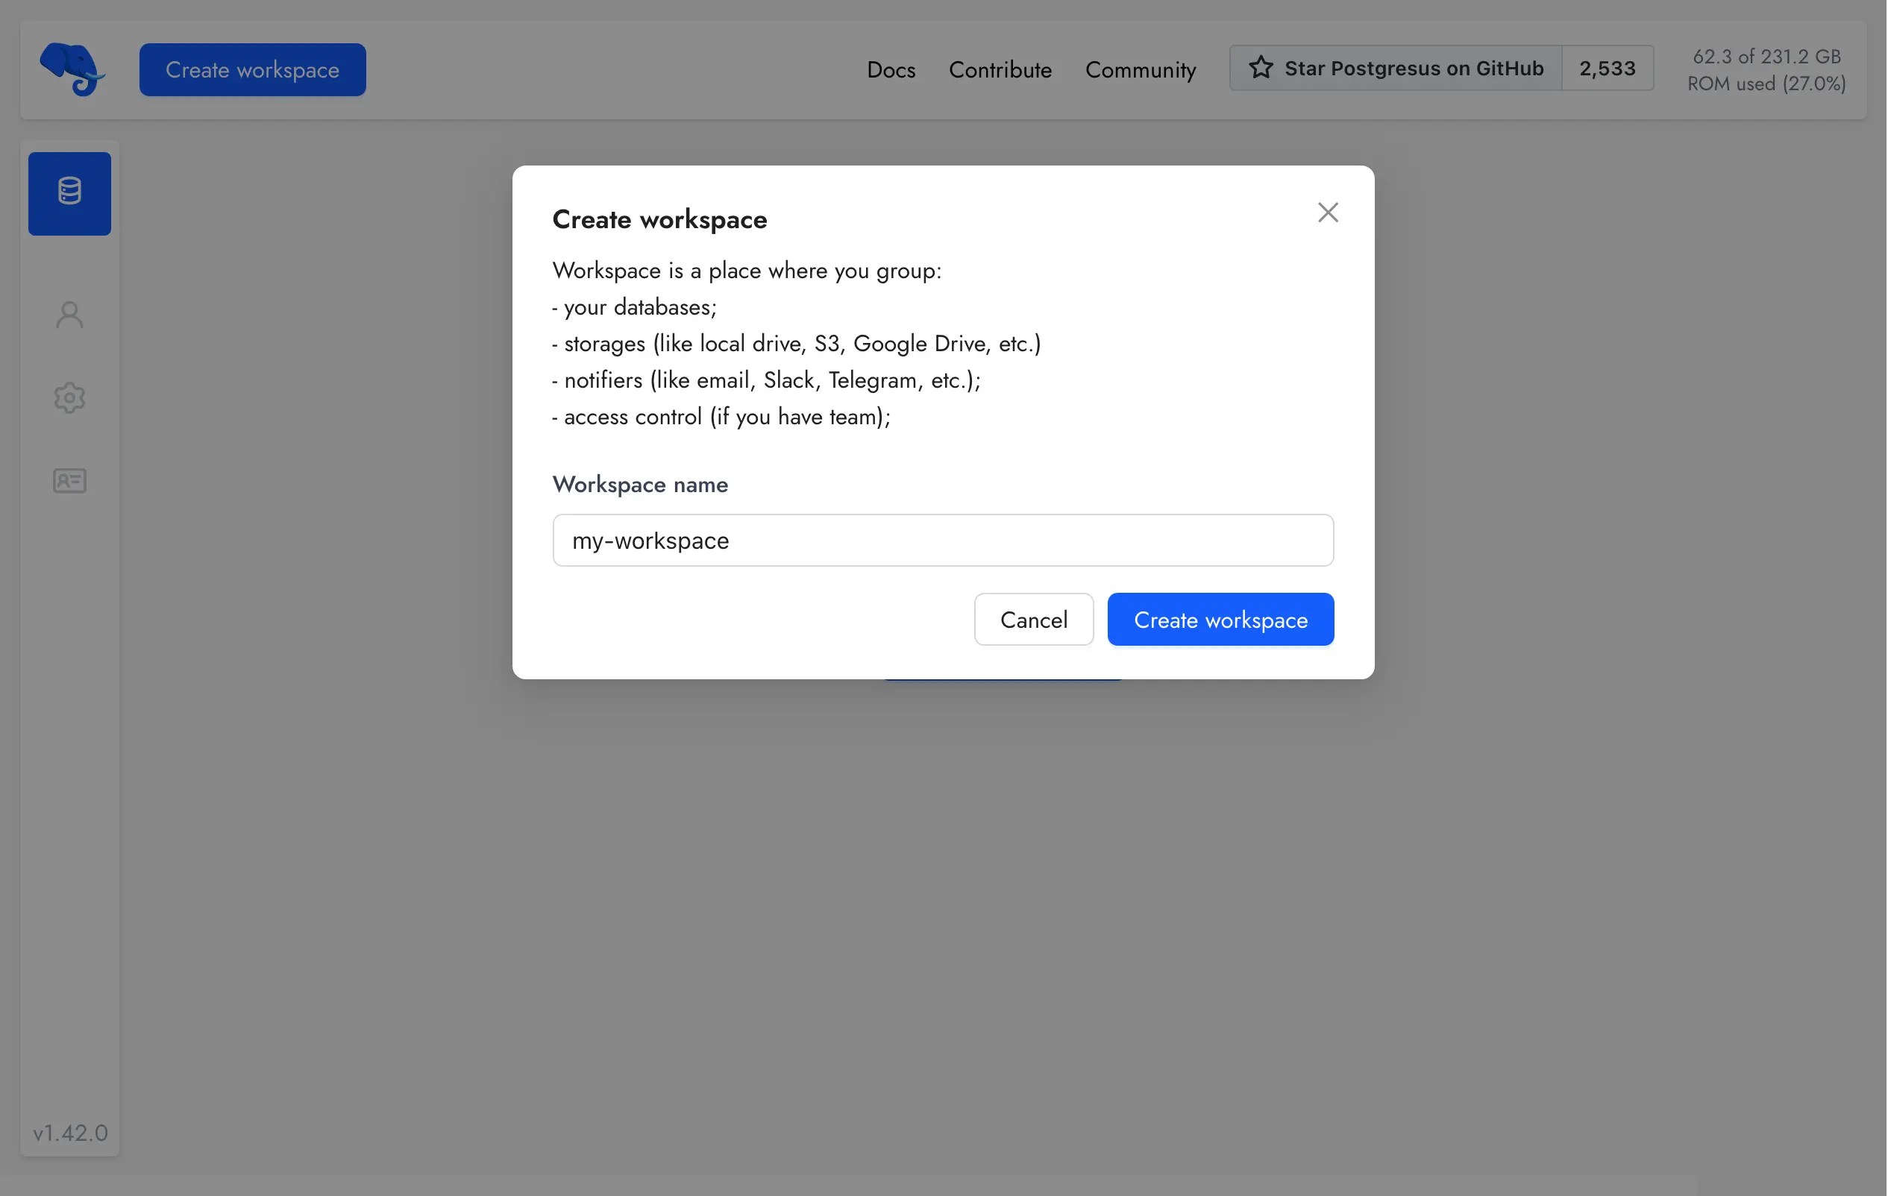Click Star Postgresus on GitHub button

click(1396, 68)
